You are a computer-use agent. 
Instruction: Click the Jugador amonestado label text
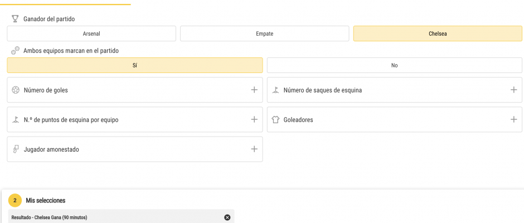tap(51, 149)
